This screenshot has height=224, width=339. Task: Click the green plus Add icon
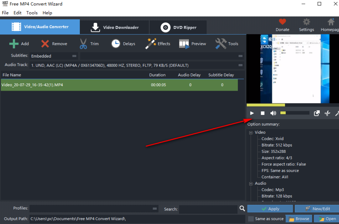pyautogui.click(x=14, y=44)
